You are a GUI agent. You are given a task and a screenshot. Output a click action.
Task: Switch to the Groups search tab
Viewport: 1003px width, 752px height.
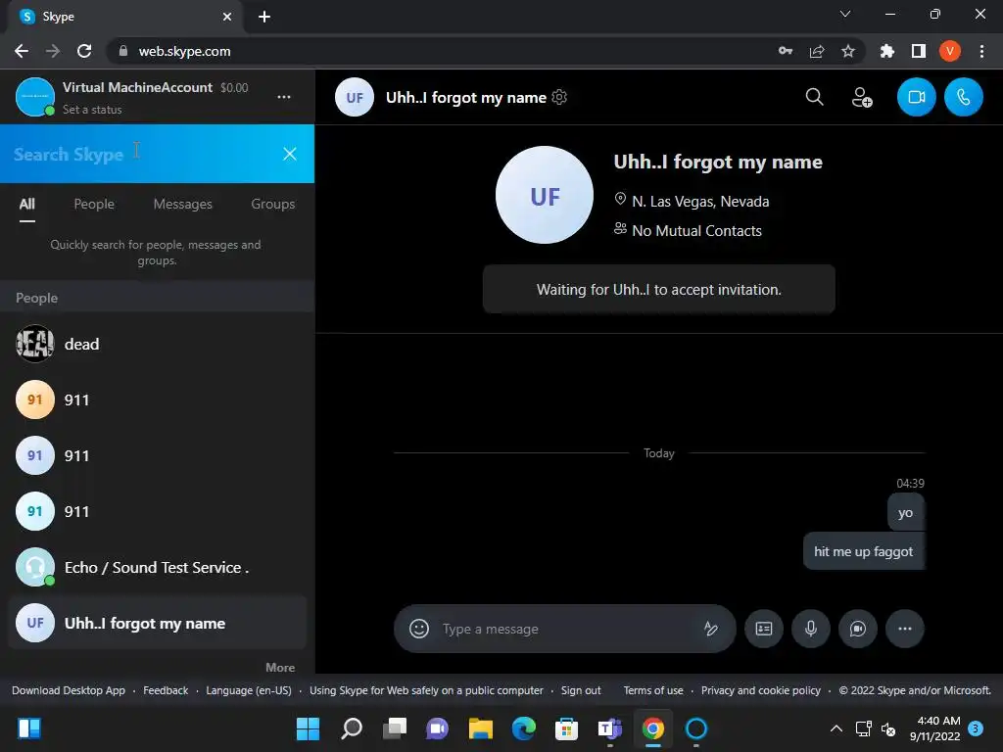pyautogui.click(x=273, y=205)
